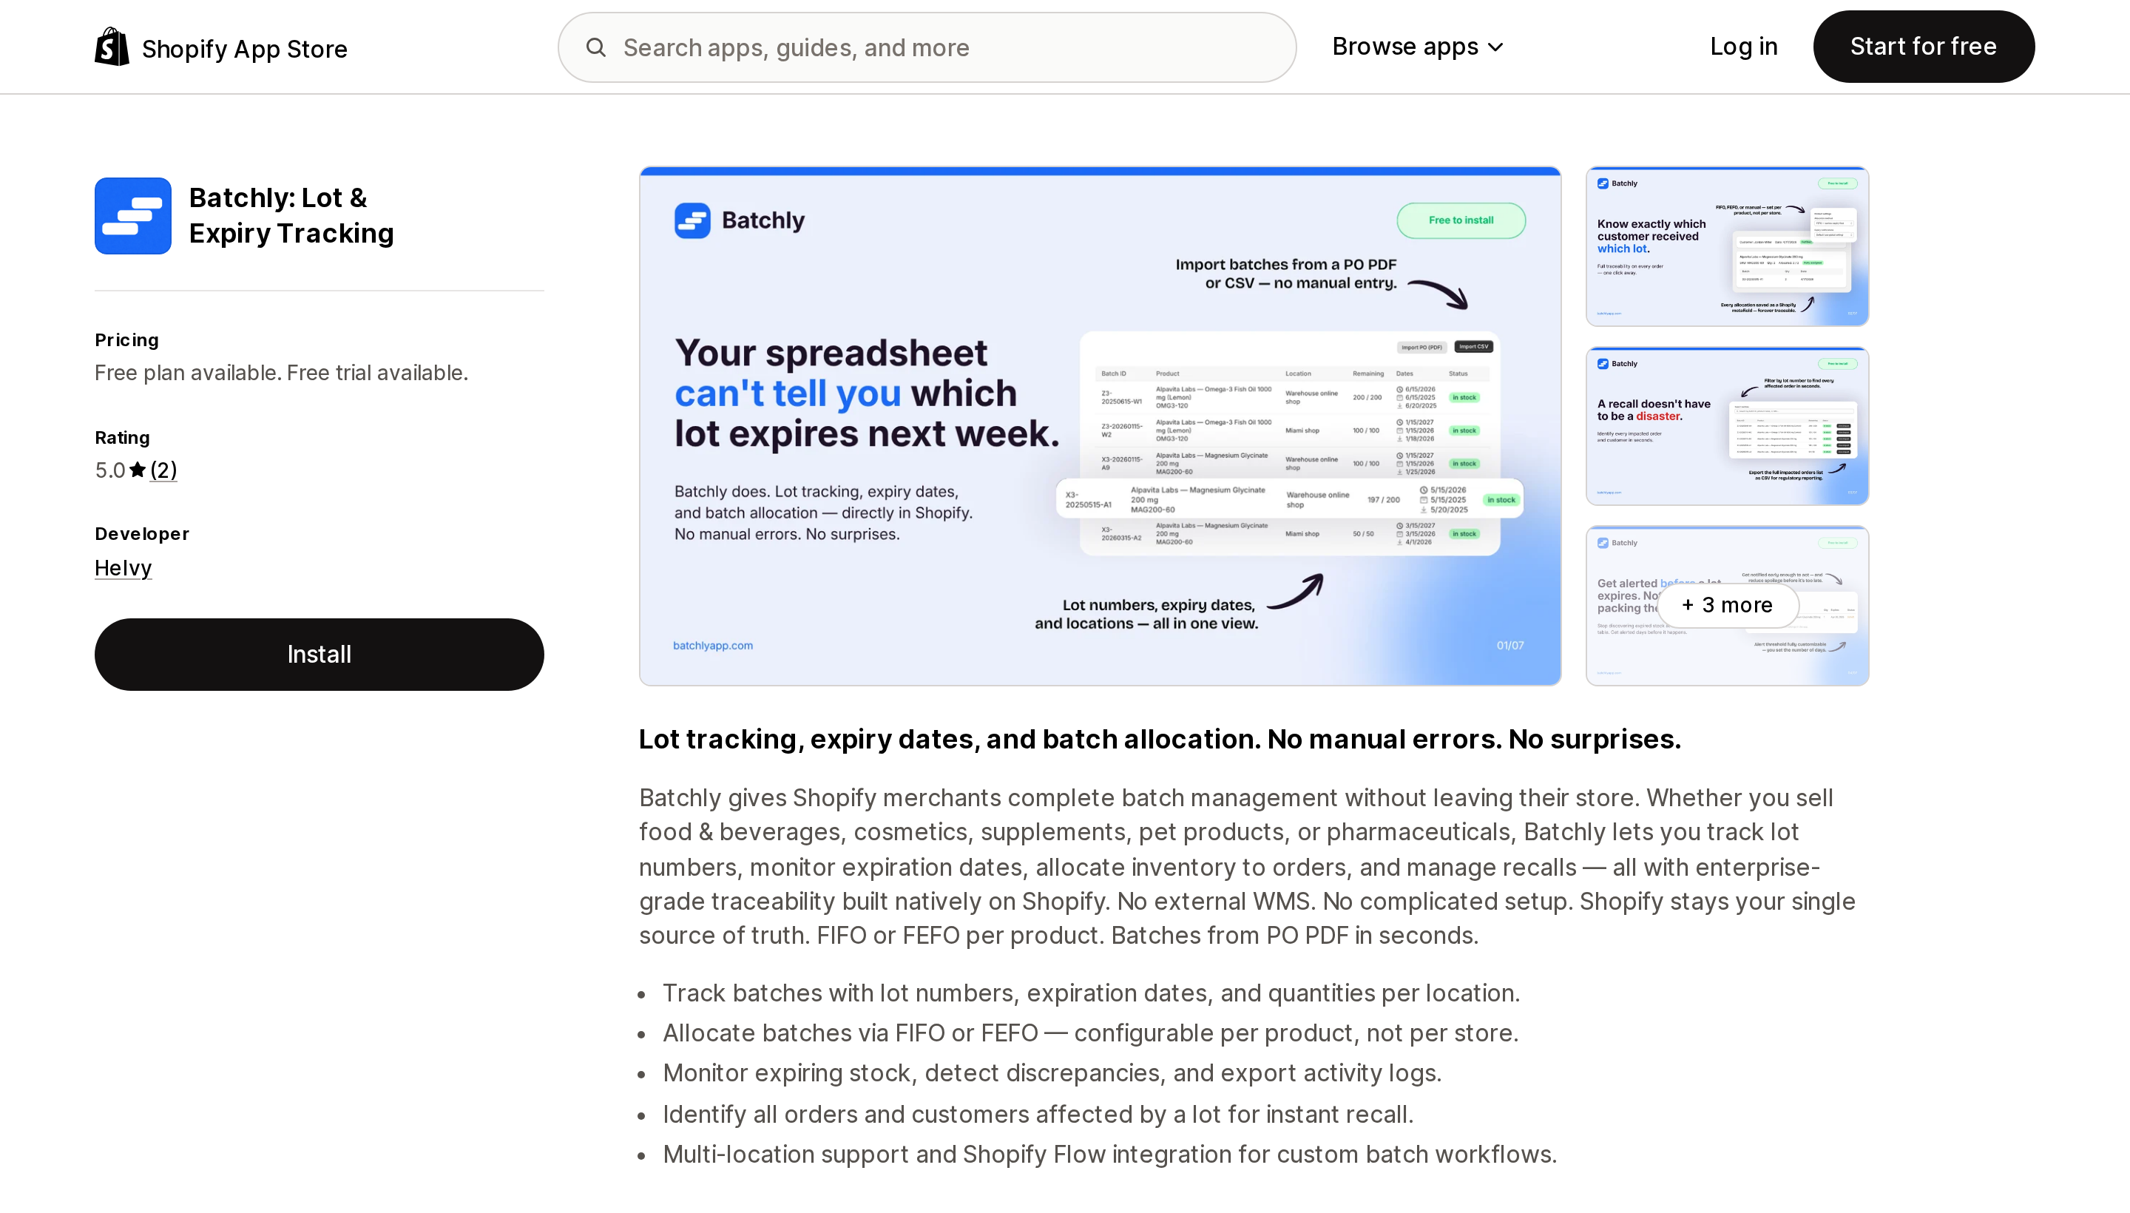This screenshot has height=1213, width=2130.
Task: Click the Start for free button
Action: pyautogui.click(x=1924, y=47)
